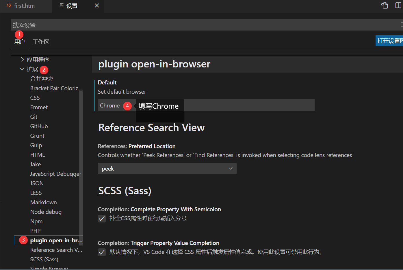Disable 补全CSS属性时在行尾插入分号 checkbox

[x=102, y=218]
